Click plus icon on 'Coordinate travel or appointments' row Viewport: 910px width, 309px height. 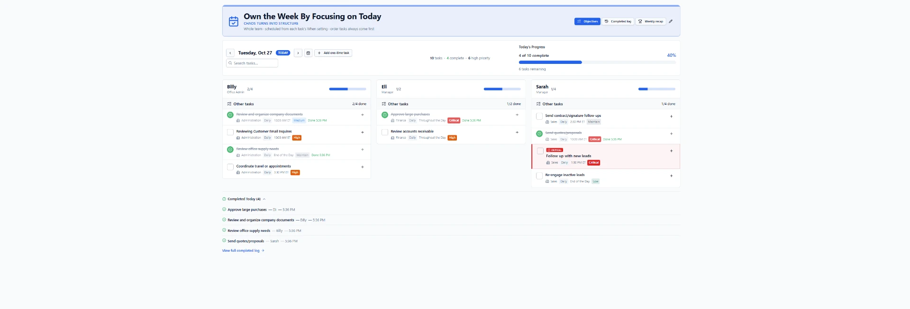[363, 167]
